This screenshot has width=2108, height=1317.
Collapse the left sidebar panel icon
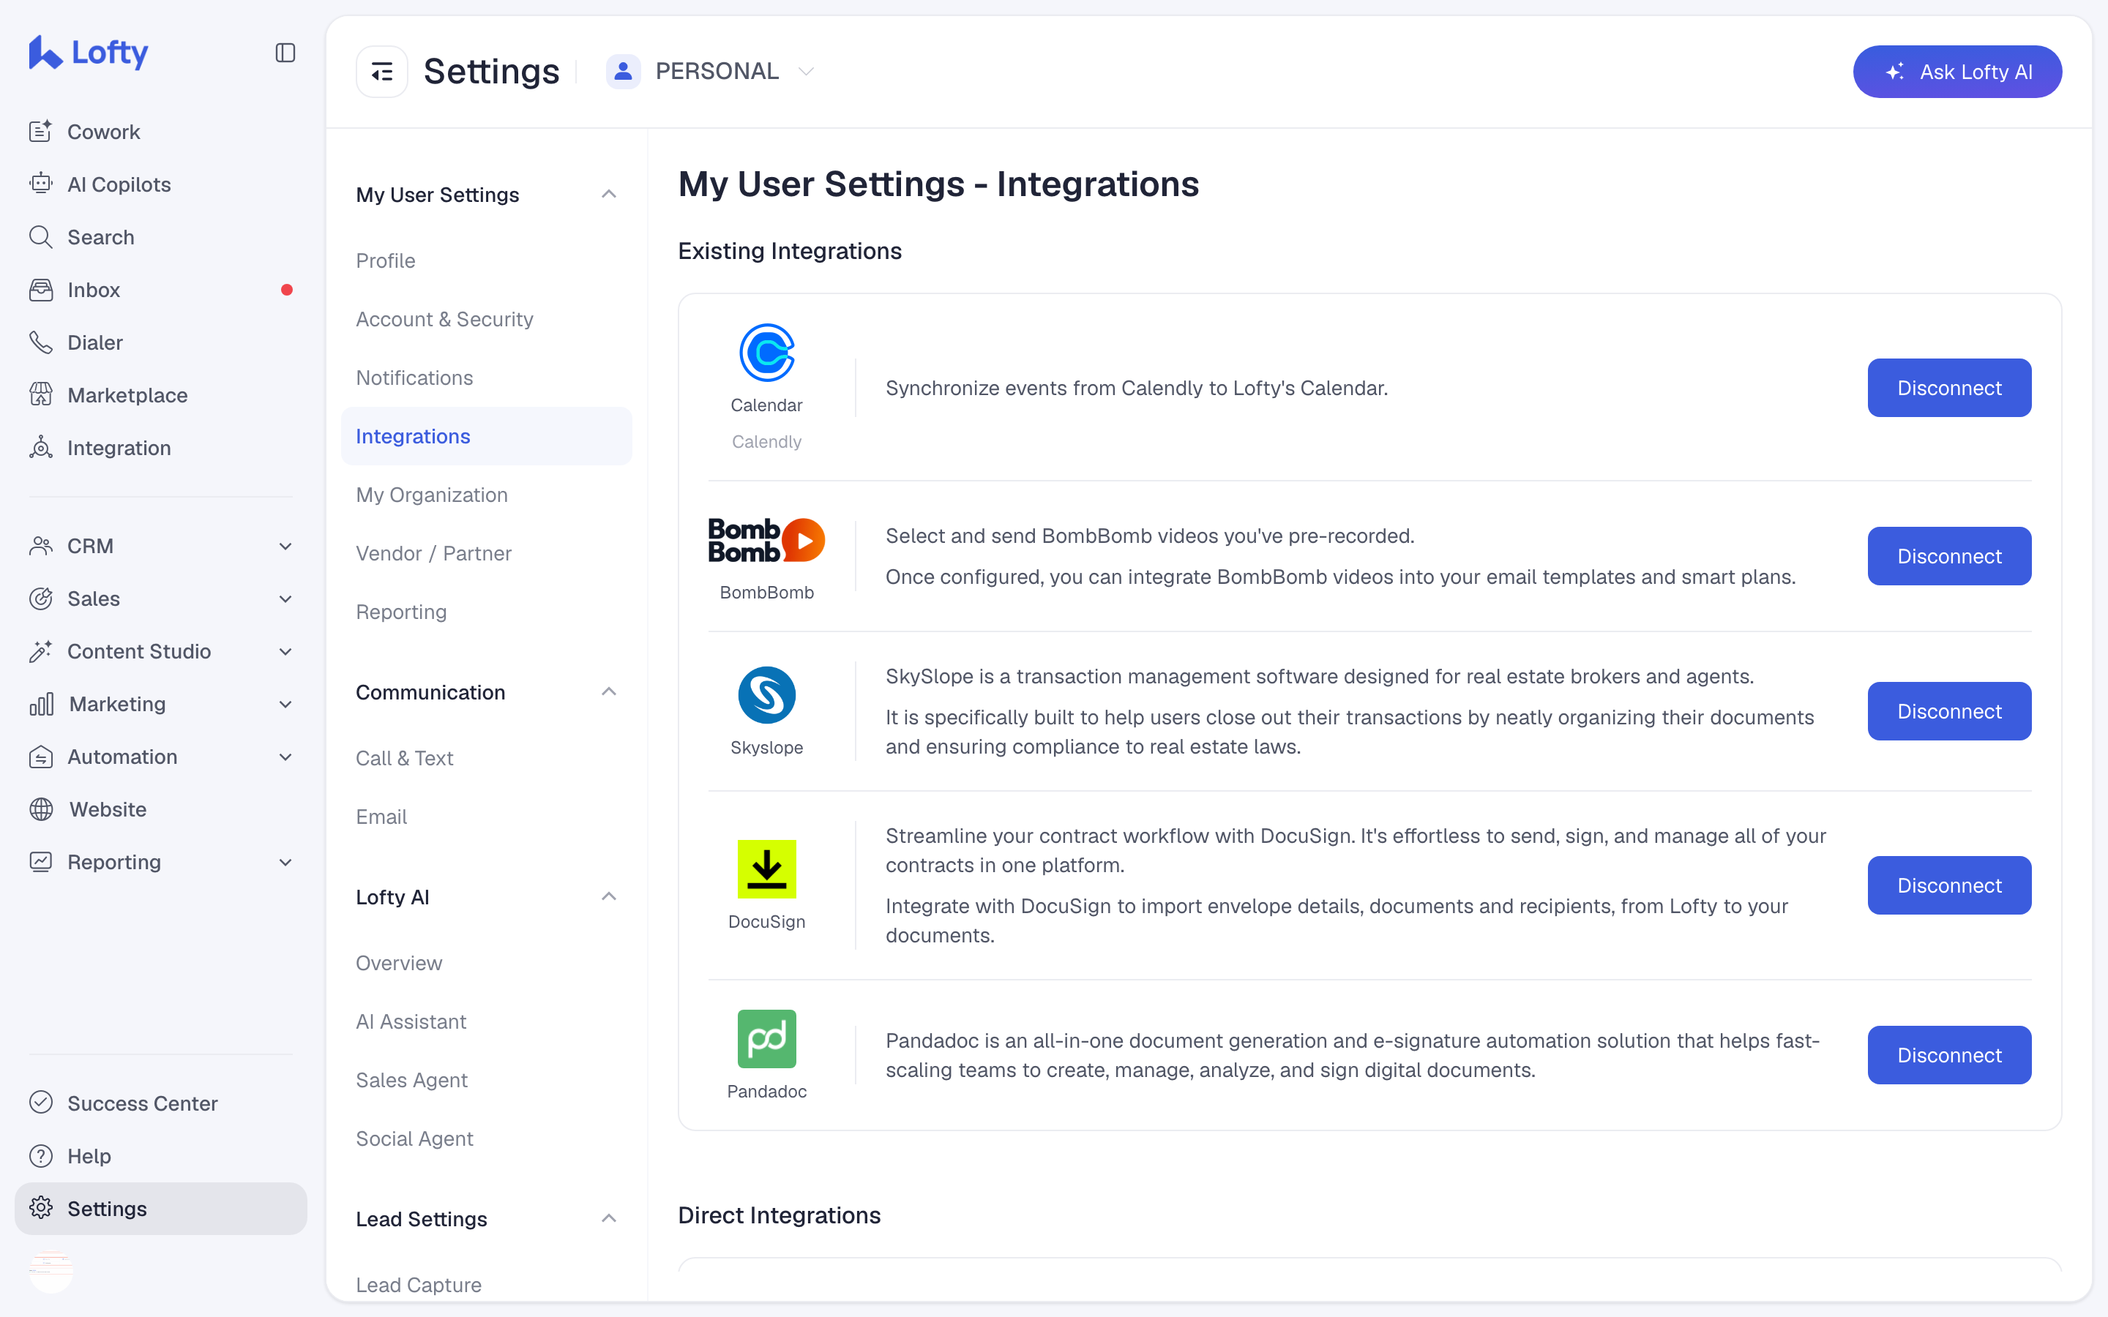(x=285, y=53)
